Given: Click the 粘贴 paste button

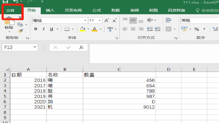Looking at the screenshot, I should [x=9, y=24].
